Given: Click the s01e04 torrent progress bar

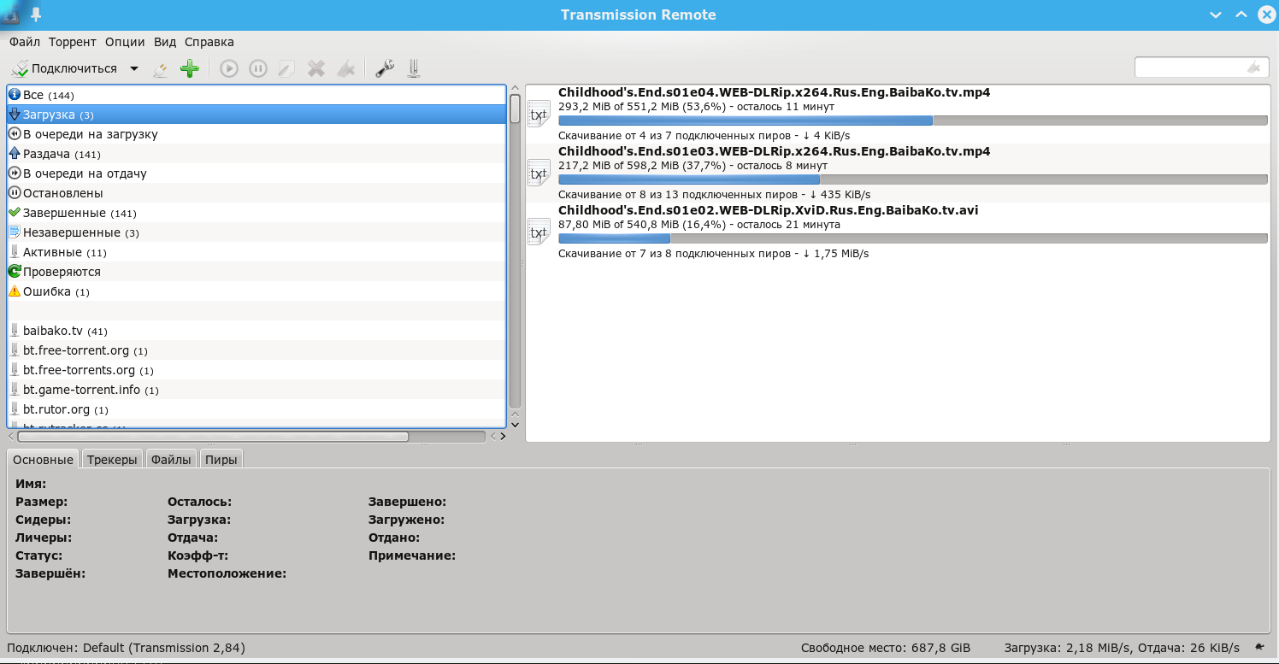Looking at the screenshot, I should coord(912,121).
